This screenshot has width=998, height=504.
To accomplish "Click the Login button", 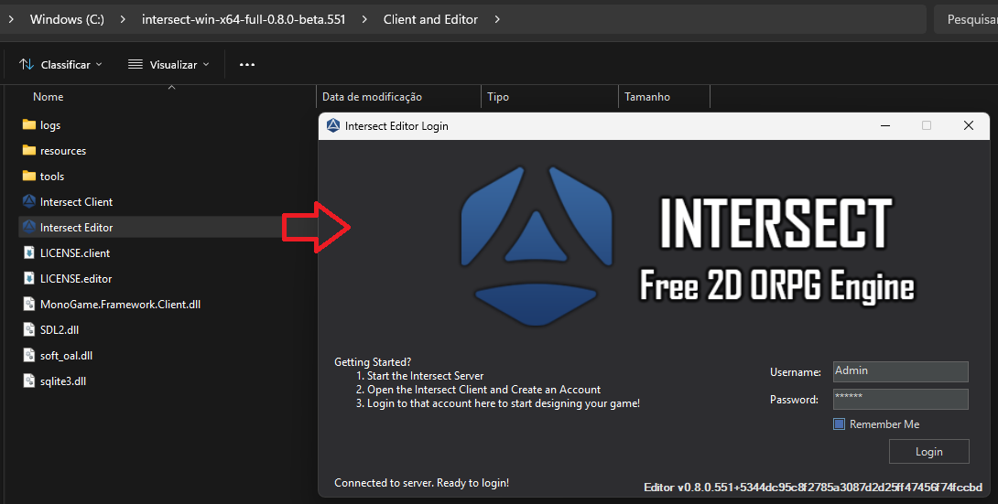I will pyautogui.click(x=928, y=451).
